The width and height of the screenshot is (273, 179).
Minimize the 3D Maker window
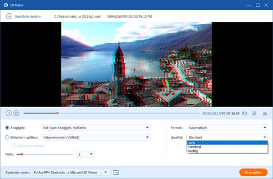248,5
